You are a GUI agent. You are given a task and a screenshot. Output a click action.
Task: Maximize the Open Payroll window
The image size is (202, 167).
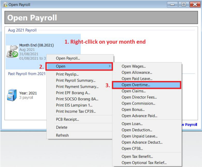click(182, 5)
